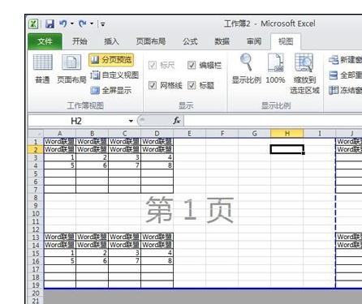
Task: Toggle the 标尺 (Ruler) checkbox
Action: click(x=153, y=65)
